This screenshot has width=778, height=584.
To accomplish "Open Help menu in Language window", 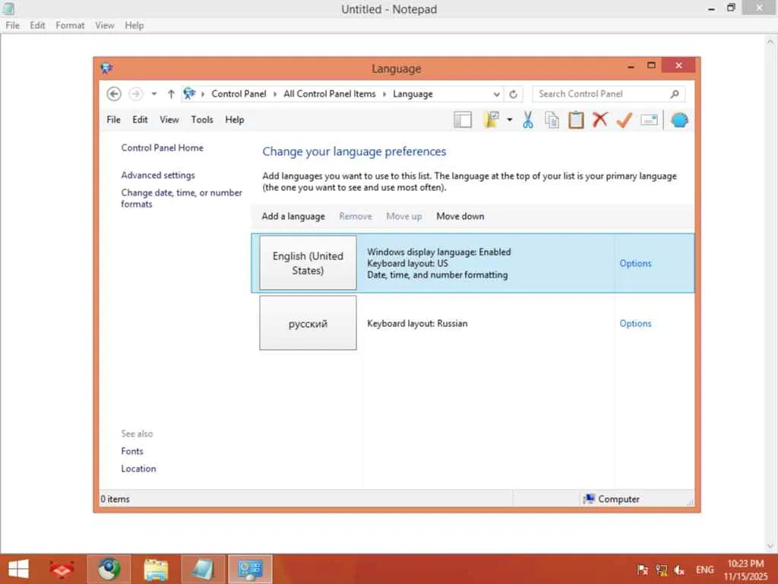I will click(x=235, y=119).
